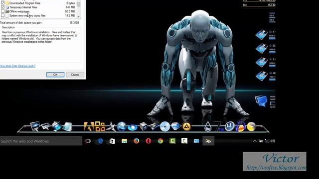Launch the Adobe icon in dock
This screenshot has height=179, width=319.
pos(89,126)
